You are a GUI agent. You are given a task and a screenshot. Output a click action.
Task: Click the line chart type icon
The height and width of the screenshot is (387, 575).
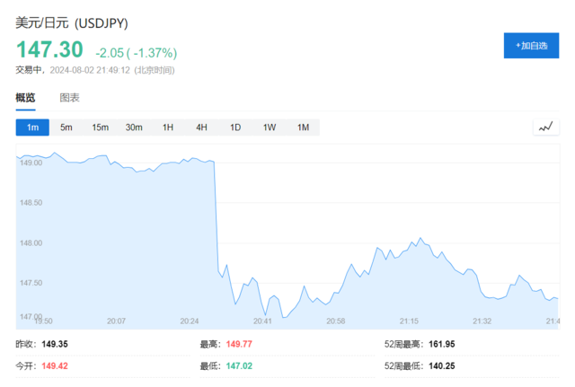coord(545,128)
